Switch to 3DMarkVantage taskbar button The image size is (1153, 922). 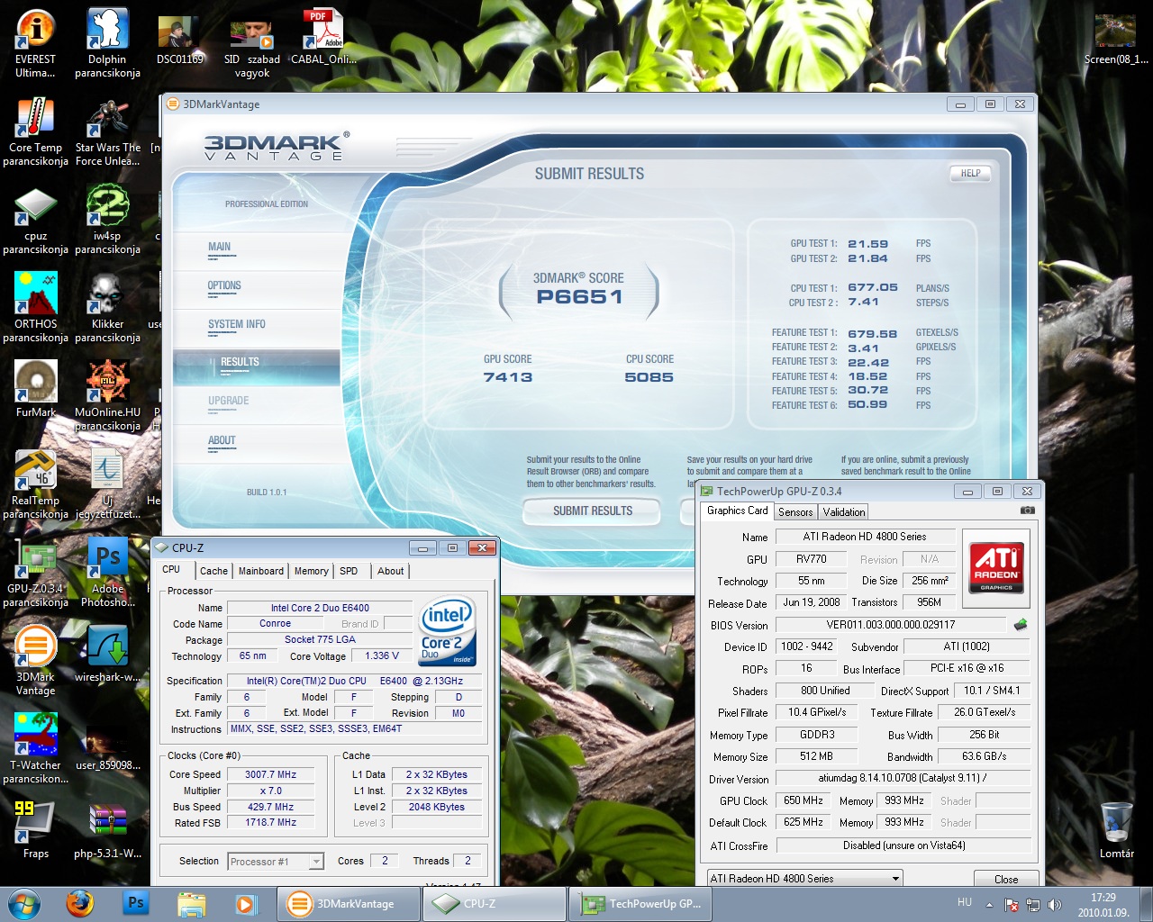click(x=348, y=903)
